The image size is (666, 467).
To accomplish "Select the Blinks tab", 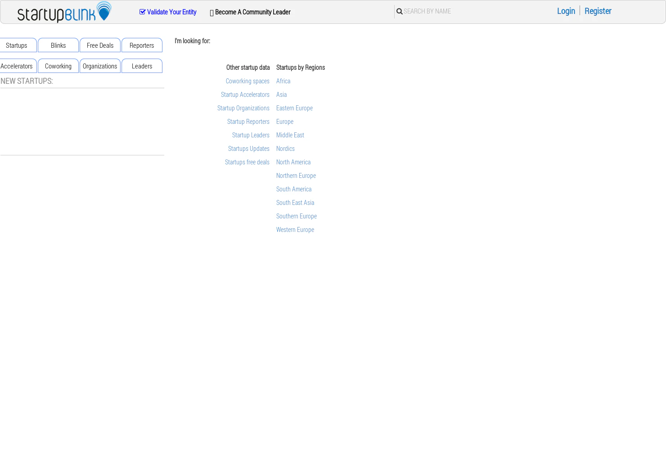I will coord(58,45).
